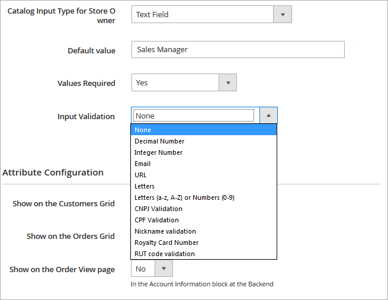
Task: Select CNPJ Validation option
Action: [x=158, y=209]
